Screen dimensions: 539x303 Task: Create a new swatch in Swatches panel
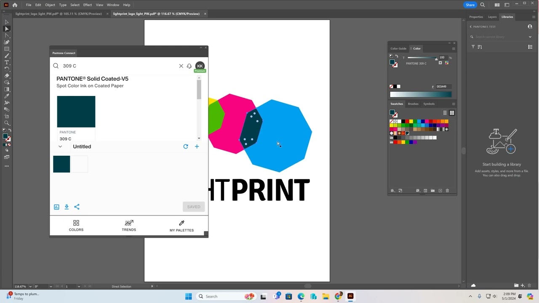(440, 191)
